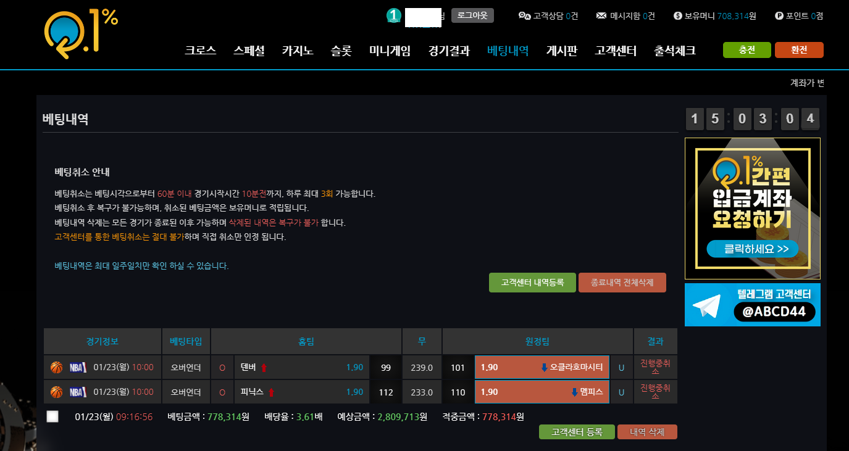The width and height of the screenshot is (849, 451).
Task: Click the 간편 입금계좌 요청하기 banner
Action: 752,208
